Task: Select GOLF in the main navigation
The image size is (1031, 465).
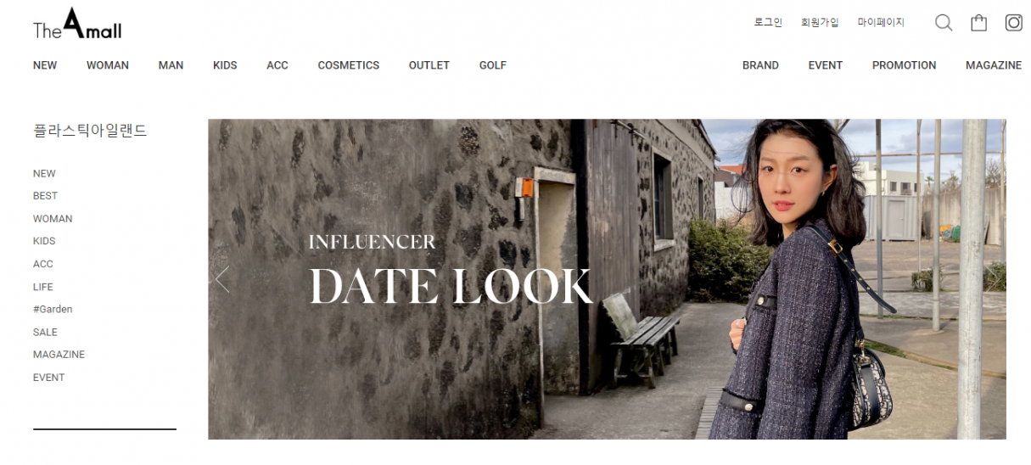Action: click(492, 65)
